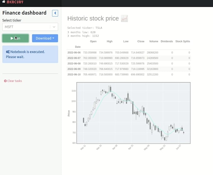Click close value 716.659973
The image size is (213, 175).
(x=138, y=58)
